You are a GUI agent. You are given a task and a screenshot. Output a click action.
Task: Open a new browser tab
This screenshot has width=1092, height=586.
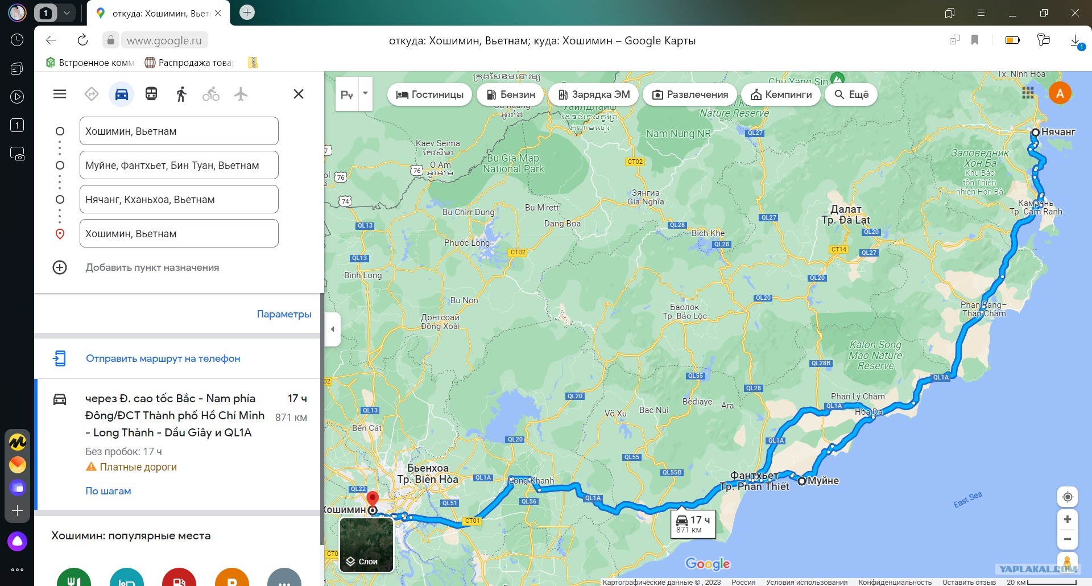(247, 13)
